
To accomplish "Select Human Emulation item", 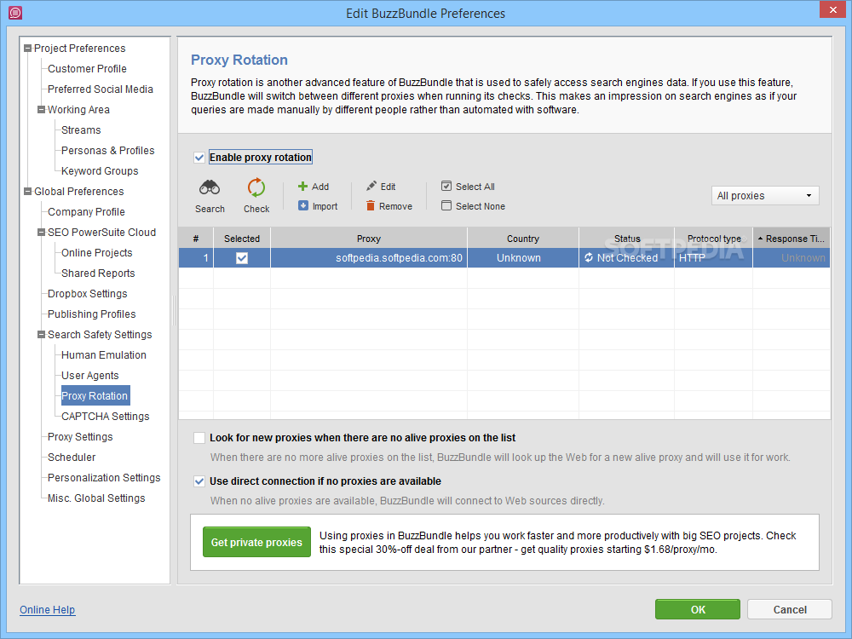I will point(103,355).
